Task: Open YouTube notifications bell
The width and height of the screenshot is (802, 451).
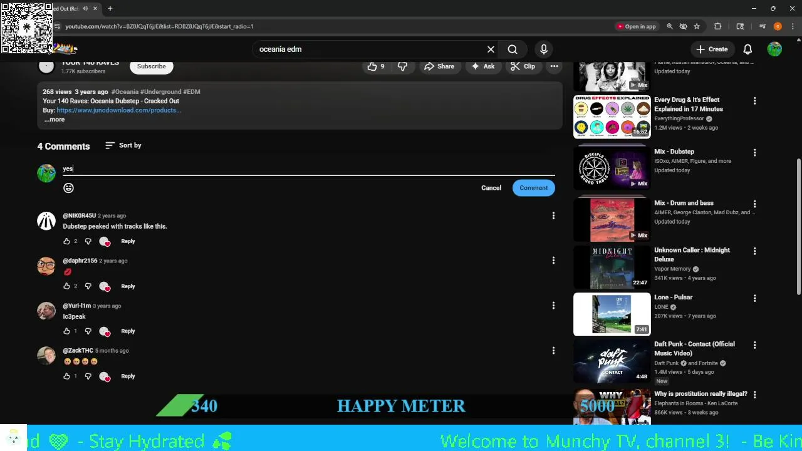Action: point(747,49)
